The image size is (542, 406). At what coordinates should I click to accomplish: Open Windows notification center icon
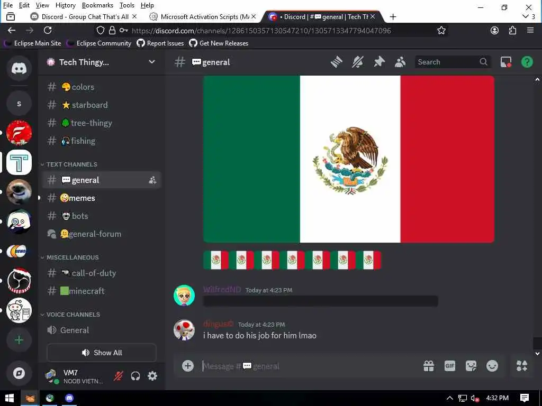coord(525,398)
